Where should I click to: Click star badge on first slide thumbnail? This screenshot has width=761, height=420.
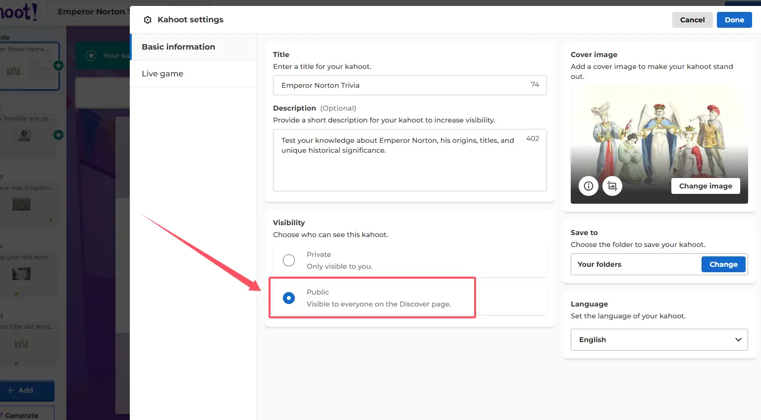[x=58, y=65]
